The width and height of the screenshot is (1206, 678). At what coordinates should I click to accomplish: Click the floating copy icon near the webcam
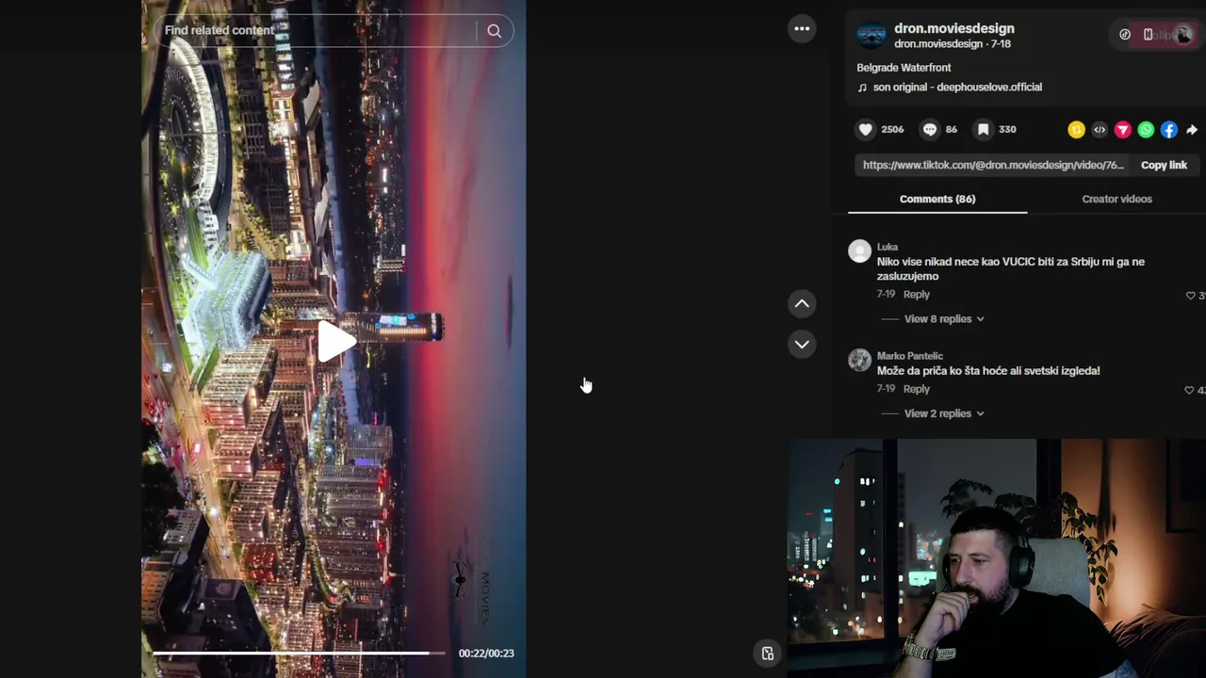point(768,654)
